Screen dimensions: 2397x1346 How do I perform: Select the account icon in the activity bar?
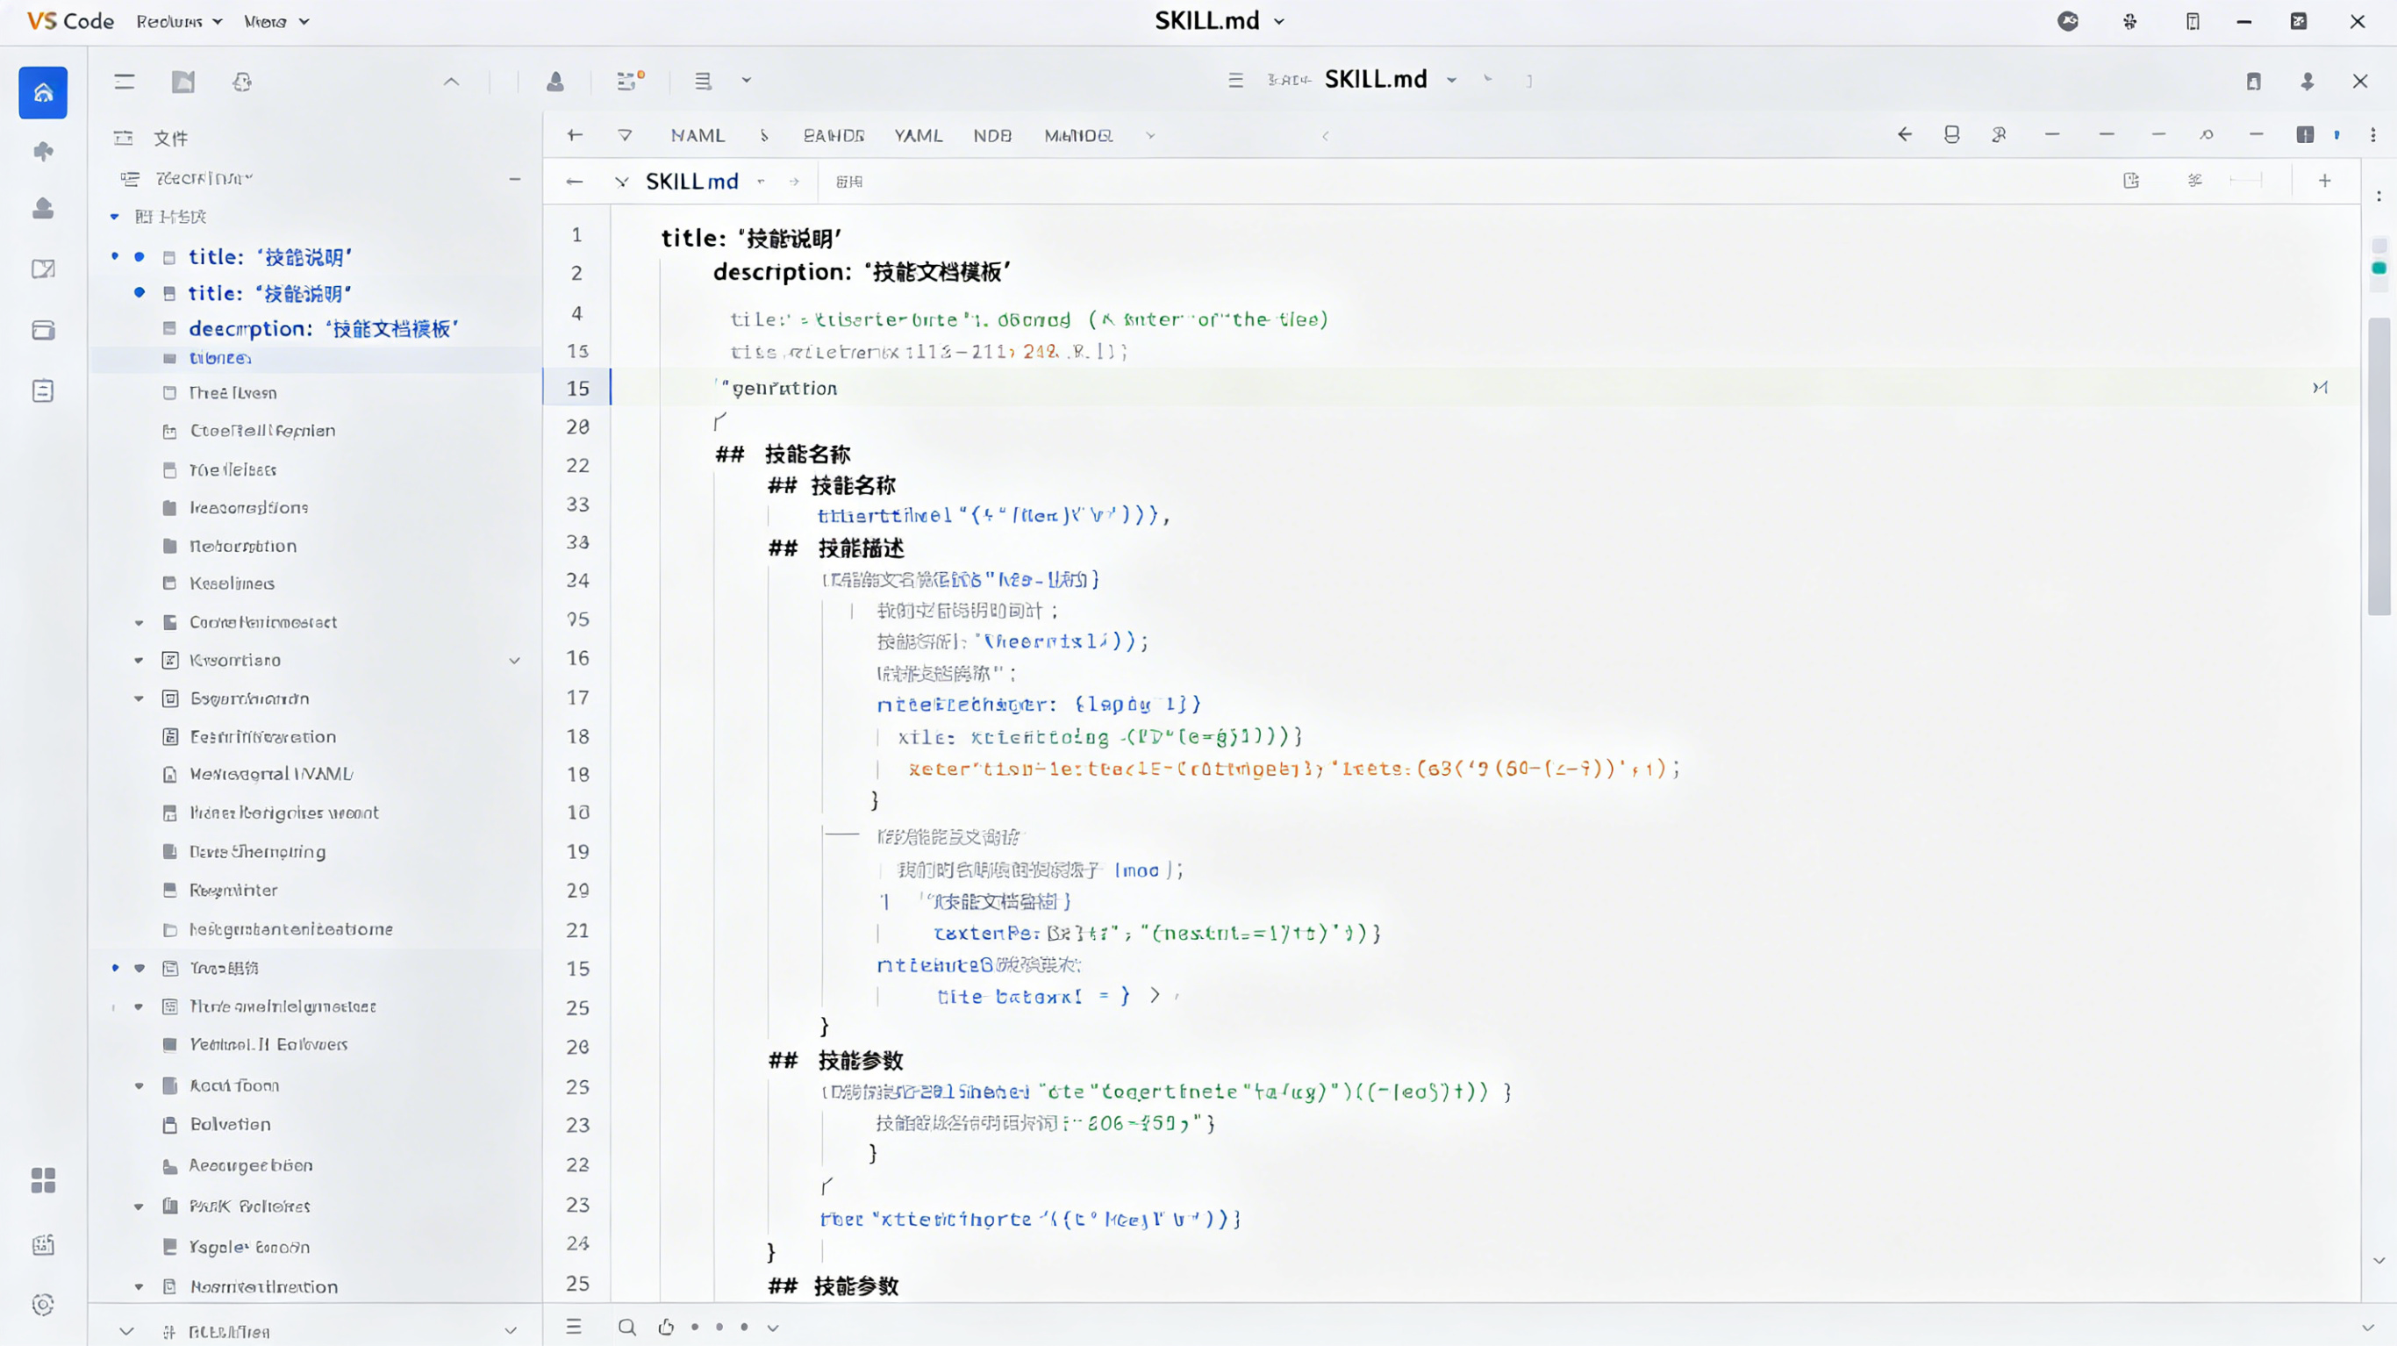(x=43, y=208)
